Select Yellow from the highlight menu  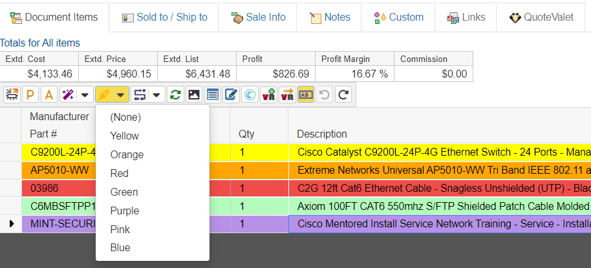[124, 136]
